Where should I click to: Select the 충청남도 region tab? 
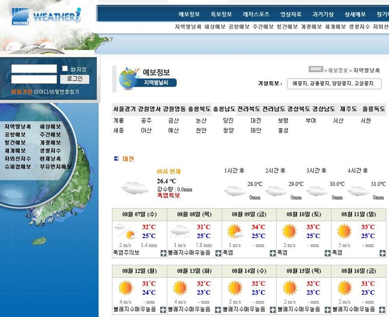click(x=224, y=109)
